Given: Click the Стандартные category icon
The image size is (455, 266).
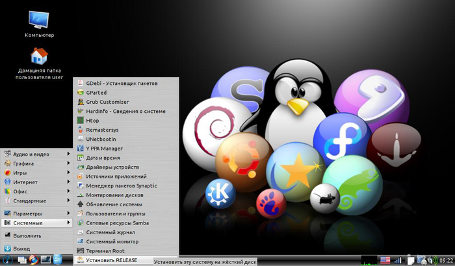Looking at the screenshot, I should [7, 200].
